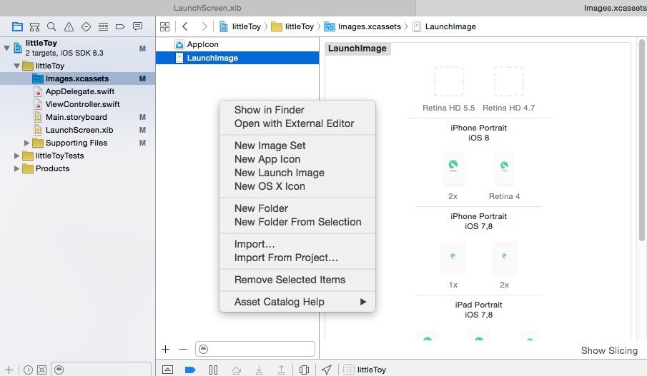647x376 pixels.
Task: Click the asset filter search field
Action: [255, 349]
